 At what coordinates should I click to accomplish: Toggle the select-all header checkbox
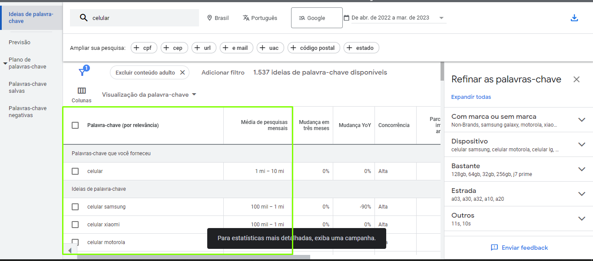75,125
